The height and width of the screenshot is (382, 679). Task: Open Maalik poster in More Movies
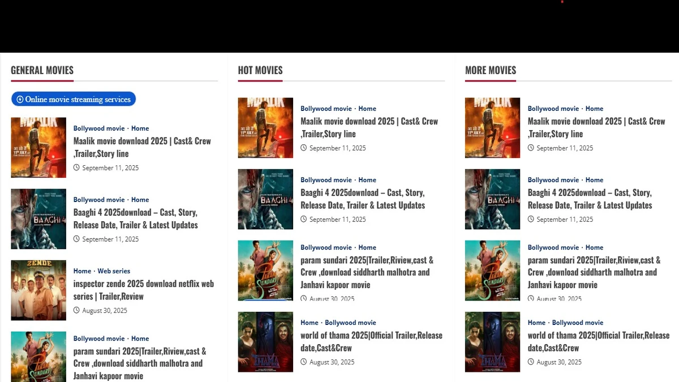(492, 128)
